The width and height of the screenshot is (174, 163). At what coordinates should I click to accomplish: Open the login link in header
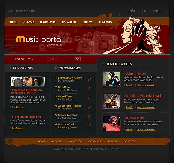pos(144,11)
